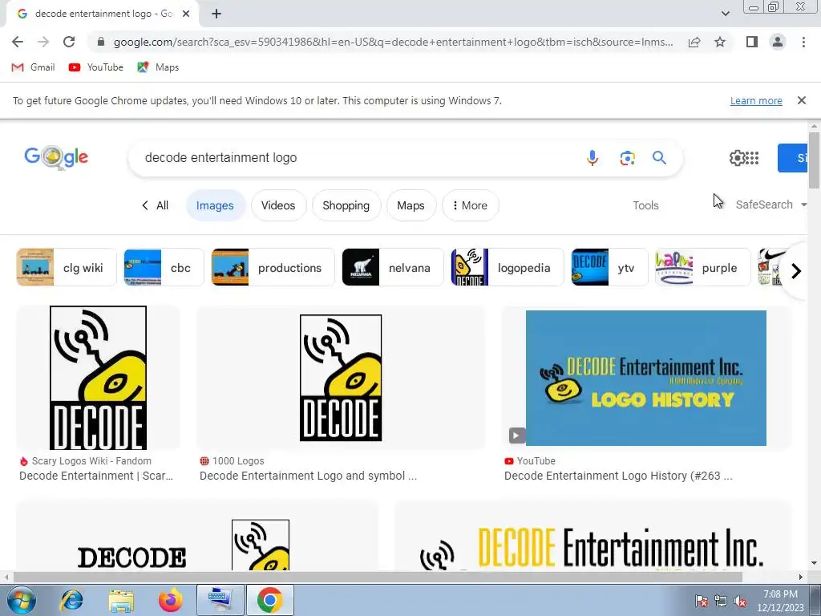Click the padlock site info icon
821x616 pixels.
[101, 42]
